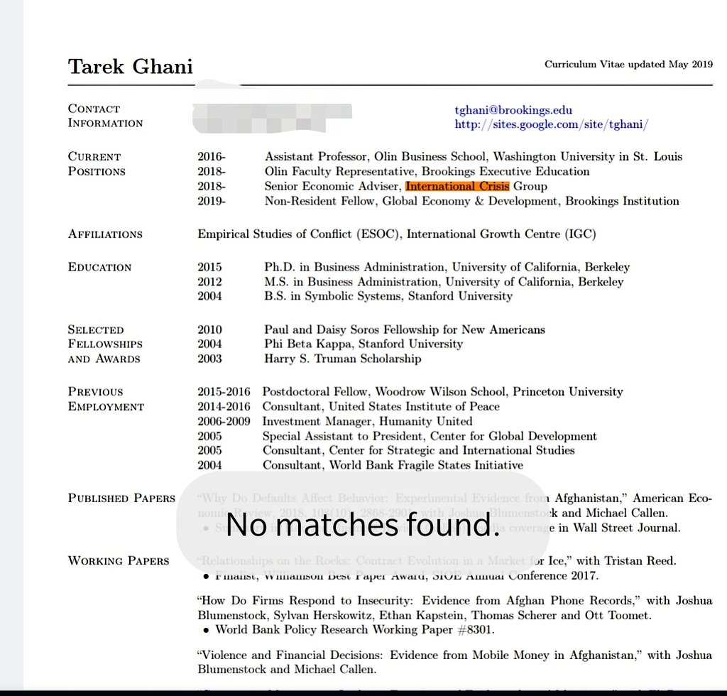Click 'Investment Manager, Humanity United' line

[367, 421]
